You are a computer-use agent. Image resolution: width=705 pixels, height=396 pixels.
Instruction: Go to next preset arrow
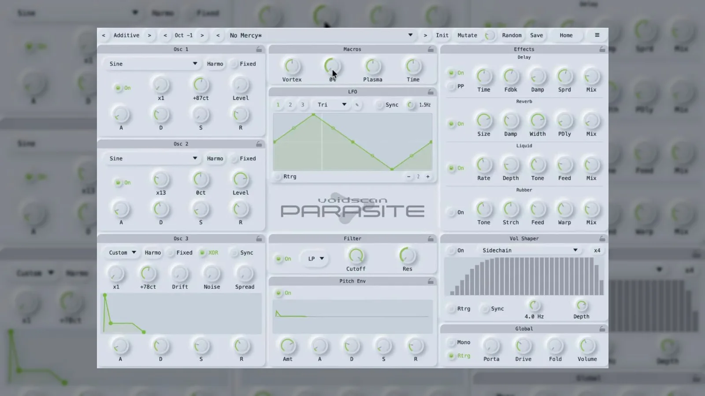click(425, 35)
